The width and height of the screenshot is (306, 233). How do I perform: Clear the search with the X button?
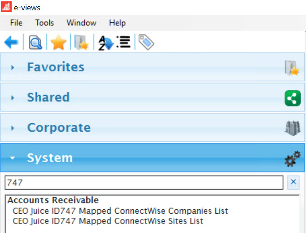pos(293,182)
